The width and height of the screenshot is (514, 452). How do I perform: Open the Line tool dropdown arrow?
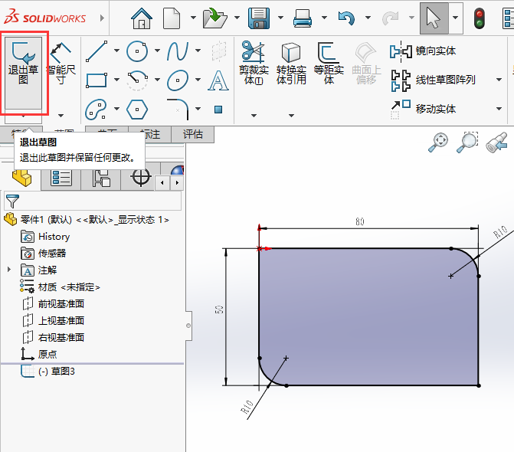(x=116, y=51)
